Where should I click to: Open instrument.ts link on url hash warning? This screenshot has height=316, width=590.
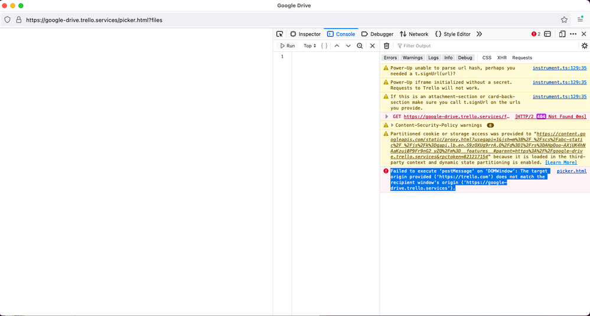559,68
